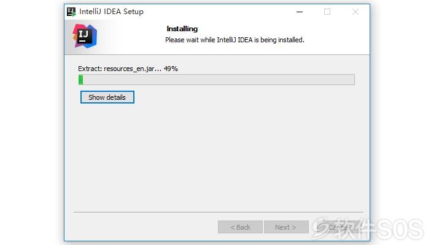The height and width of the screenshot is (245, 431).
Task: Click the IntelliJ IDEA logo in the header
Action: tap(85, 36)
